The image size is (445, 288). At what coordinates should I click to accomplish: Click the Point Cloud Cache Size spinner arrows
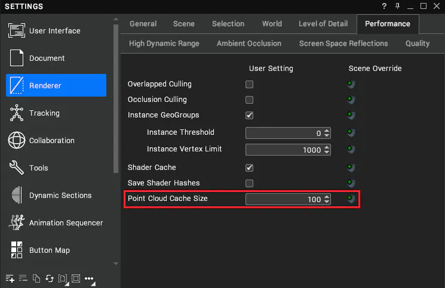(327, 199)
